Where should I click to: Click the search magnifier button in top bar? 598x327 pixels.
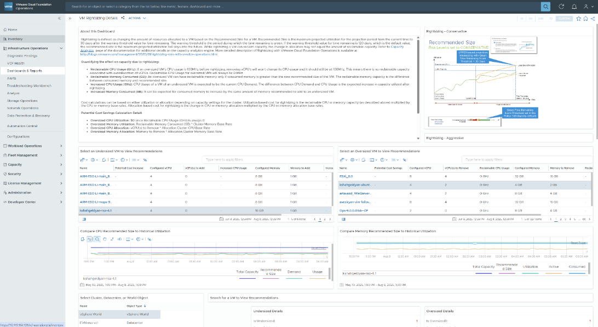(x=545, y=7)
